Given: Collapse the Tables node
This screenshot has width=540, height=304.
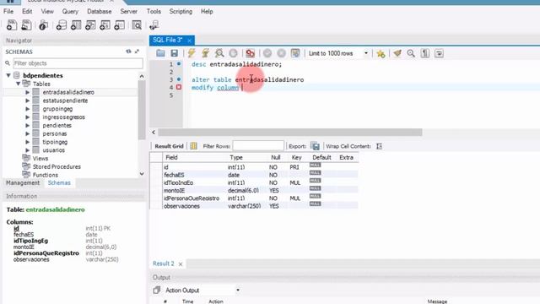Looking at the screenshot, I should (x=19, y=84).
